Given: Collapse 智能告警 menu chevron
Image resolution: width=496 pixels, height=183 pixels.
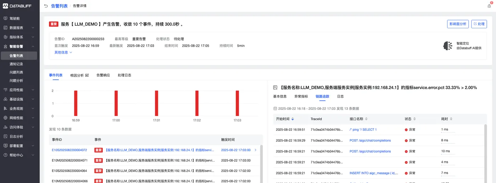Looking at the screenshot, I should pyautogui.click(x=33, y=46).
